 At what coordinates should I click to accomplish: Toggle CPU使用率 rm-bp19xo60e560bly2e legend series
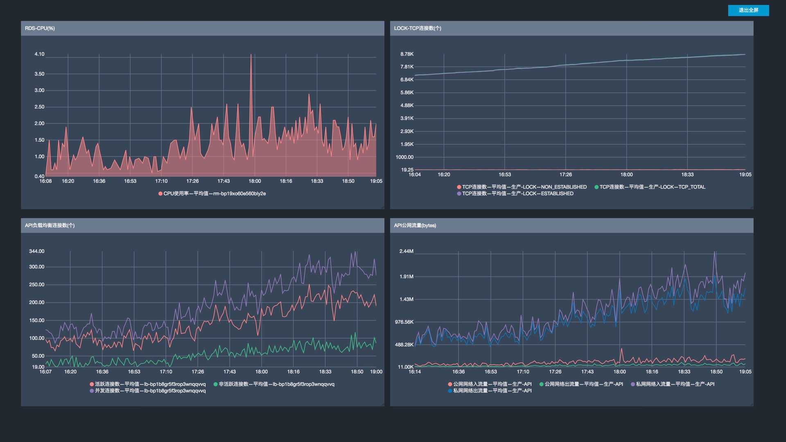(212, 194)
